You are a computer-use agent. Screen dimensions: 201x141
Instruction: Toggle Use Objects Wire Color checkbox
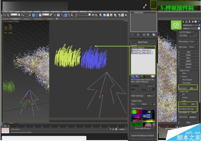[x=196, y=109]
